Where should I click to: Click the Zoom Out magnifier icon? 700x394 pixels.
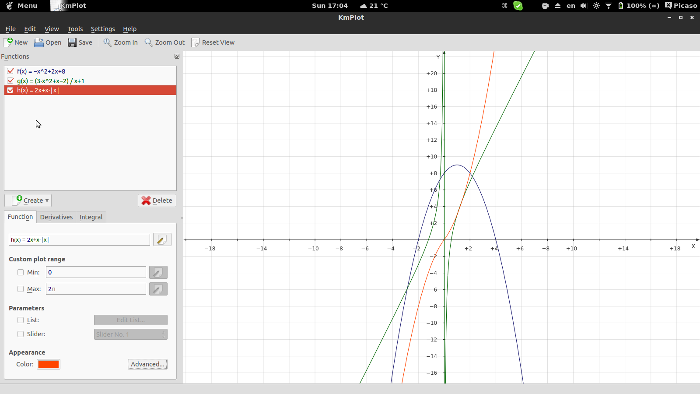149,42
